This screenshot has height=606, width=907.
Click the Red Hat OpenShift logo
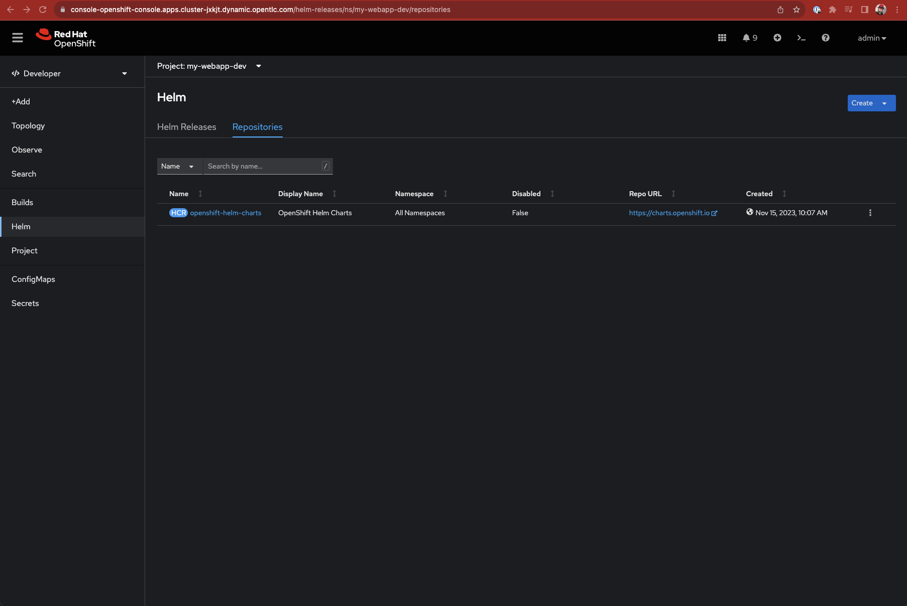tap(66, 38)
